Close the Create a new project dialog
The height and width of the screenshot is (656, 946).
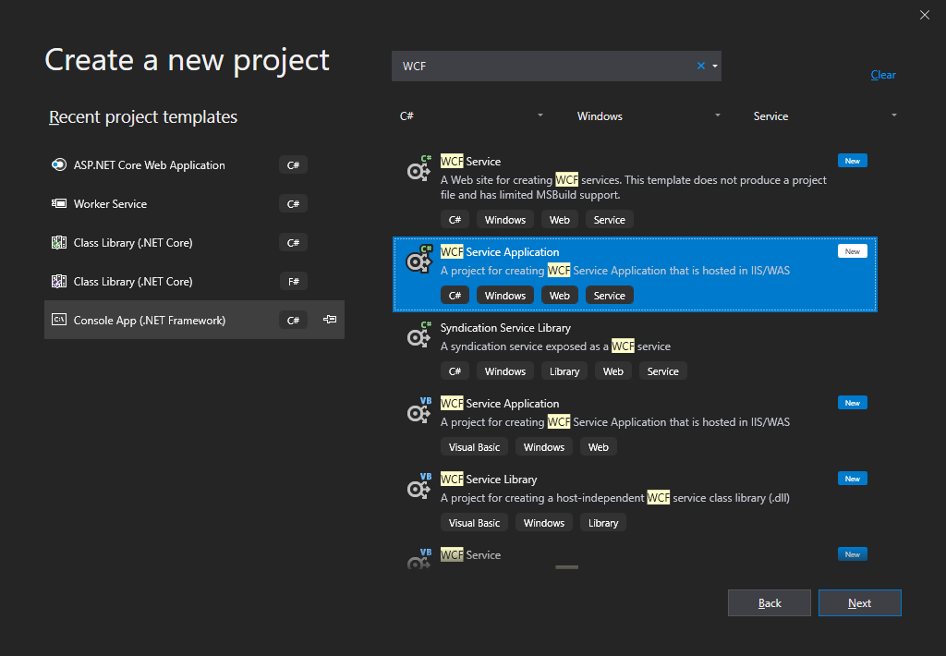tap(925, 14)
